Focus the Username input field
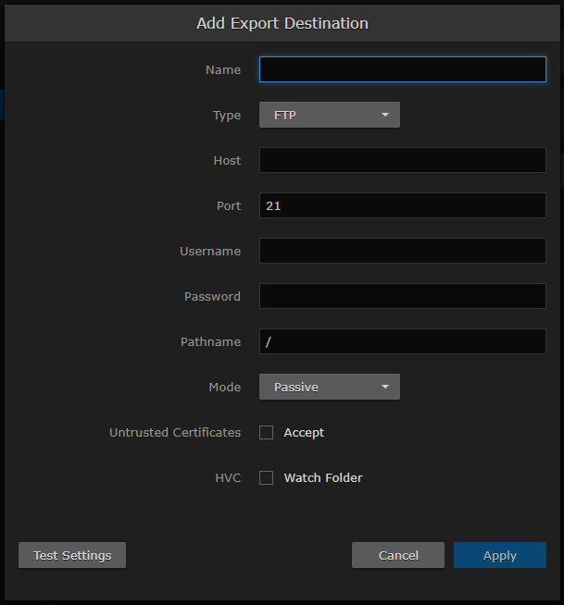Viewport: 564px width, 605px height. click(402, 251)
